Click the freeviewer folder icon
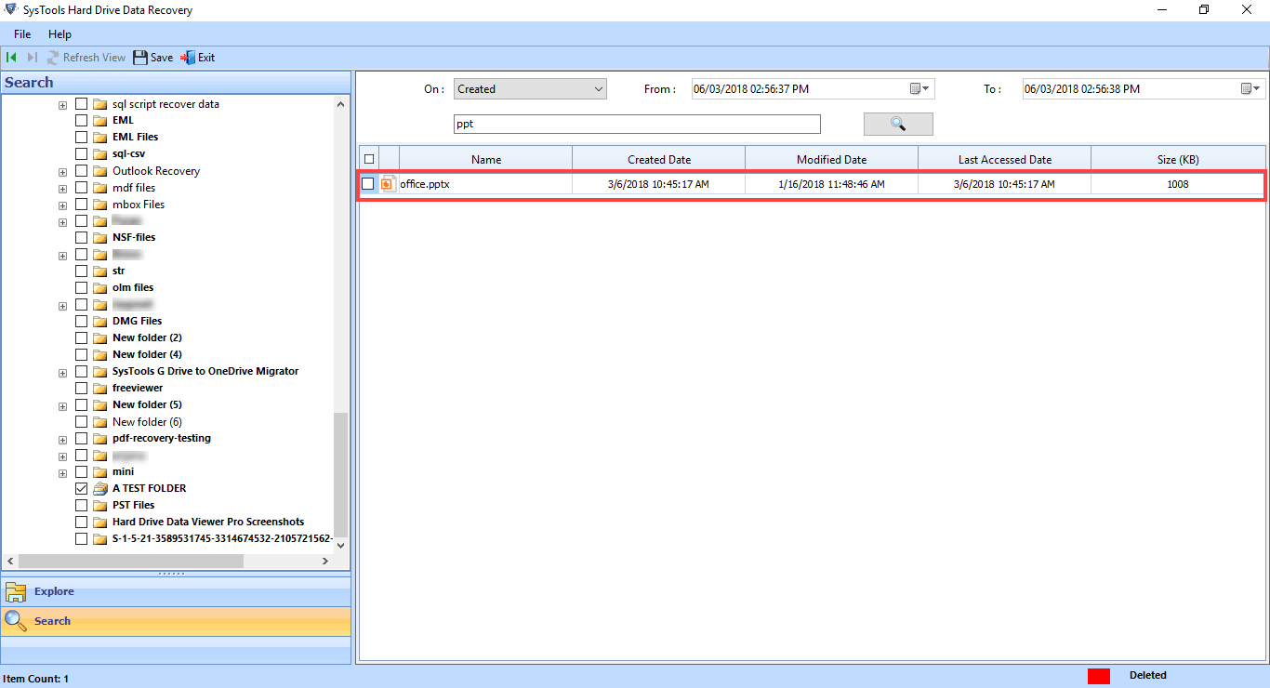The width and height of the screenshot is (1270, 688). point(100,389)
